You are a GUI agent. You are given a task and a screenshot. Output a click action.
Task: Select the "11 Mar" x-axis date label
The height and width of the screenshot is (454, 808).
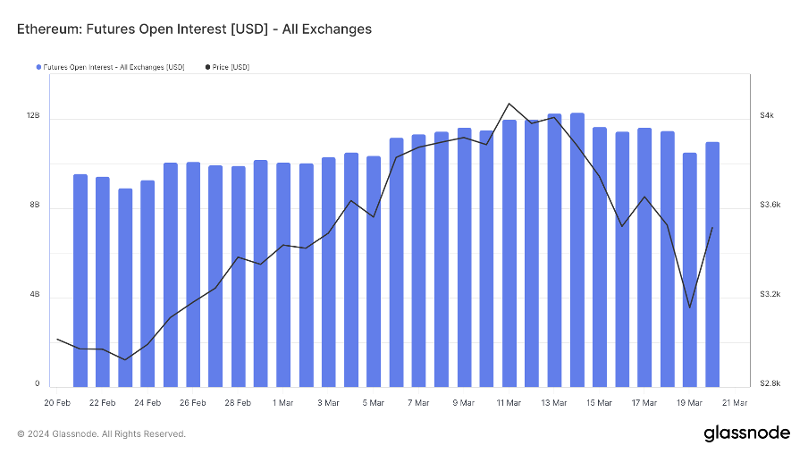pos(509,403)
